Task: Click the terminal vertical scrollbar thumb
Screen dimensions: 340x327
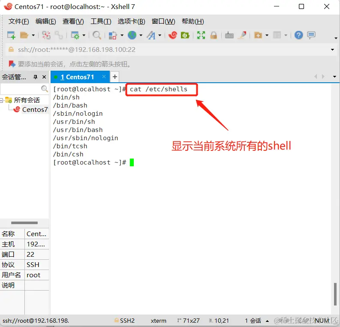Action: point(335,294)
